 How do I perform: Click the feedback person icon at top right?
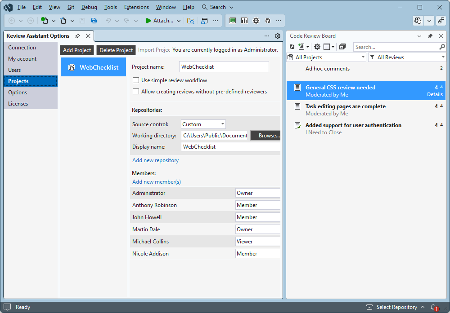click(441, 21)
